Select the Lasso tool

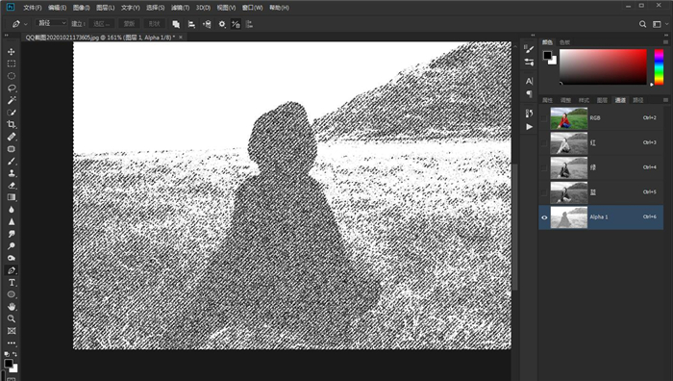click(12, 89)
